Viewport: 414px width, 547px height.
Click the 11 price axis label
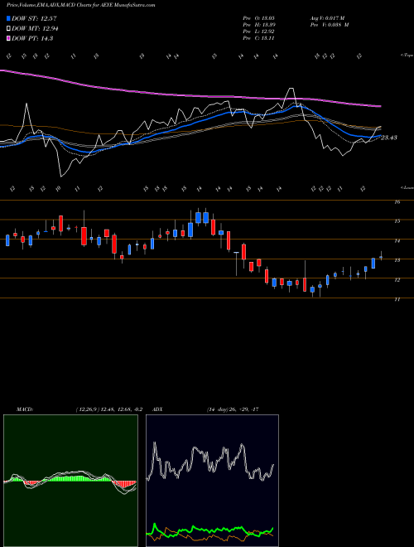pyautogui.click(x=397, y=299)
